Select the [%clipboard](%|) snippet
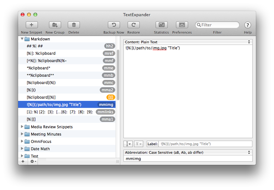The image size is (274, 190). click(67, 83)
